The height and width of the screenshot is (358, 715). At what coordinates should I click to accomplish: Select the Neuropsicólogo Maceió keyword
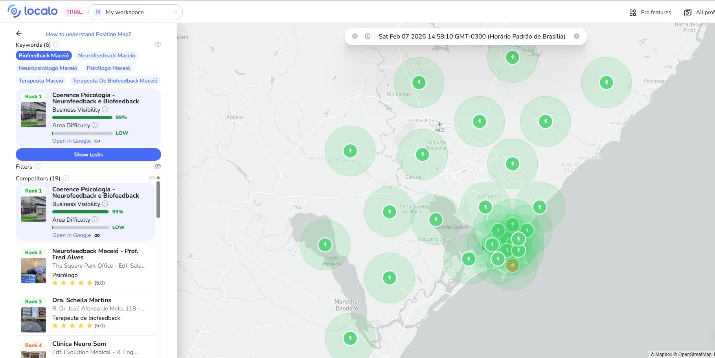click(x=48, y=68)
